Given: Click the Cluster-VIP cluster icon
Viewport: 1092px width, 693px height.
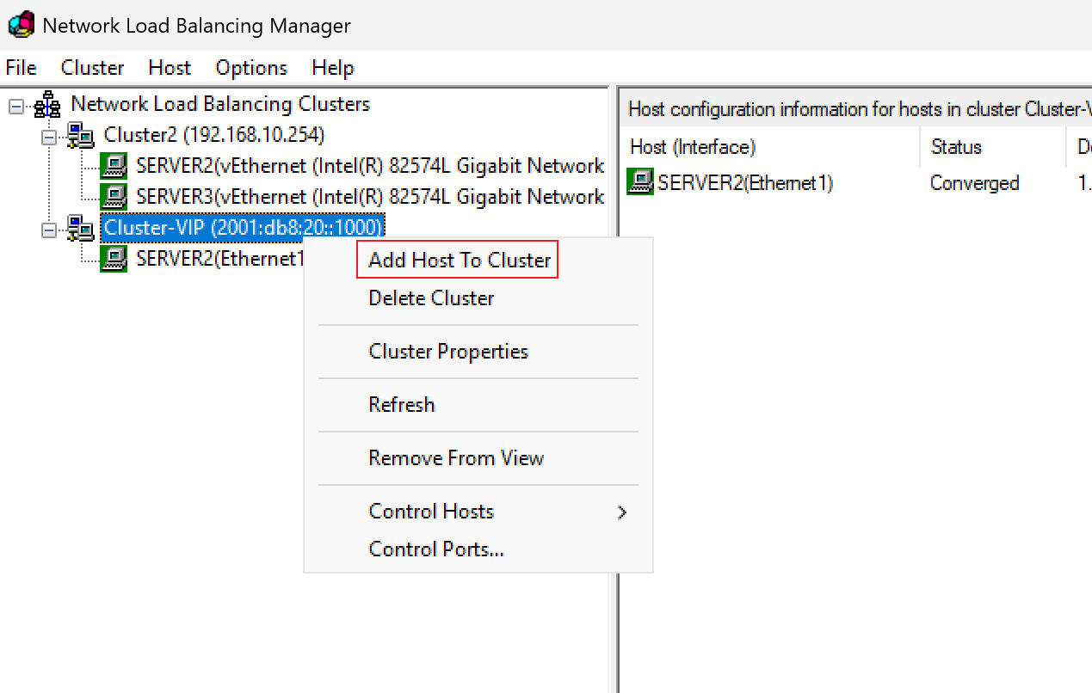Looking at the screenshot, I should pos(81,229).
